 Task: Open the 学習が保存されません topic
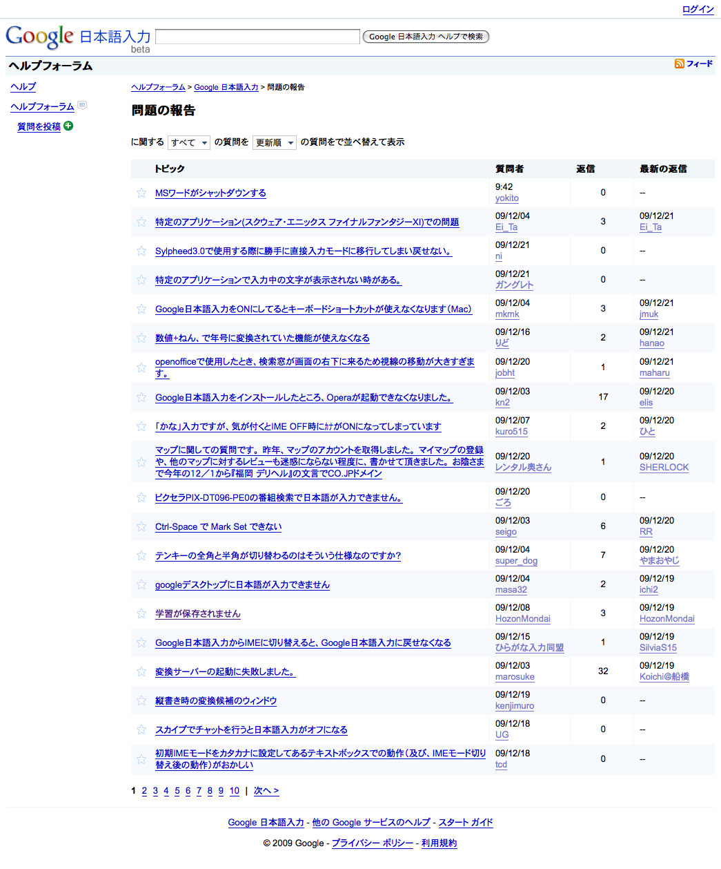198,613
